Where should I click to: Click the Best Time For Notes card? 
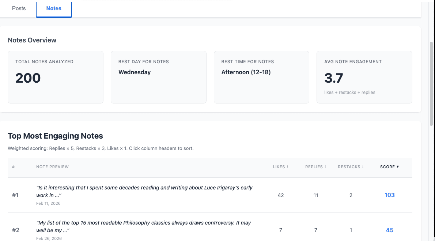coord(261,77)
